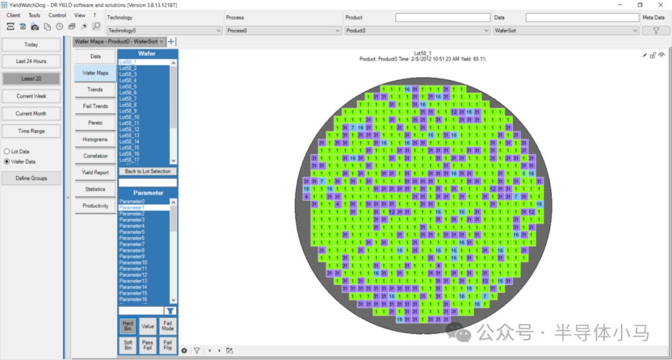Click the clock icon in the toolbar
The height and width of the screenshot is (360, 672).
[x=60, y=27]
